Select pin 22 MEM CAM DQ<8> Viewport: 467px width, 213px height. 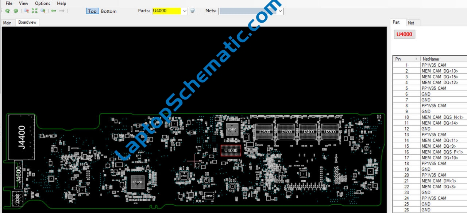(430, 186)
